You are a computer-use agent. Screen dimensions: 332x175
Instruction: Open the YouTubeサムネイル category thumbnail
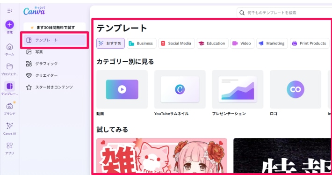tap(180, 89)
